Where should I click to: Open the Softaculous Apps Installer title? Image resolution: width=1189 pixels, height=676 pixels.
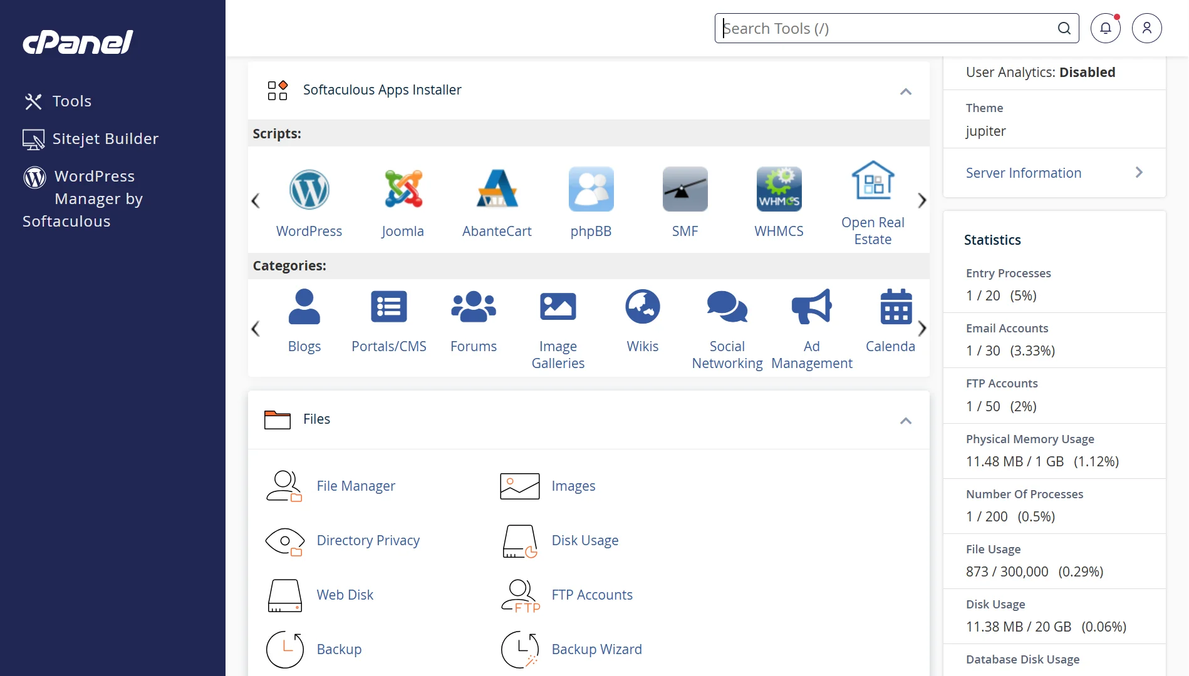click(x=382, y=90)
